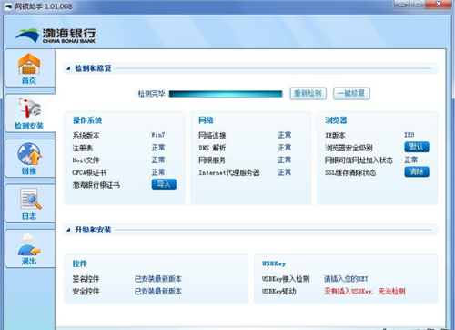Collapse the 检测和修复 section
Viewport: 455px width, 330px height.
[68, 68]
